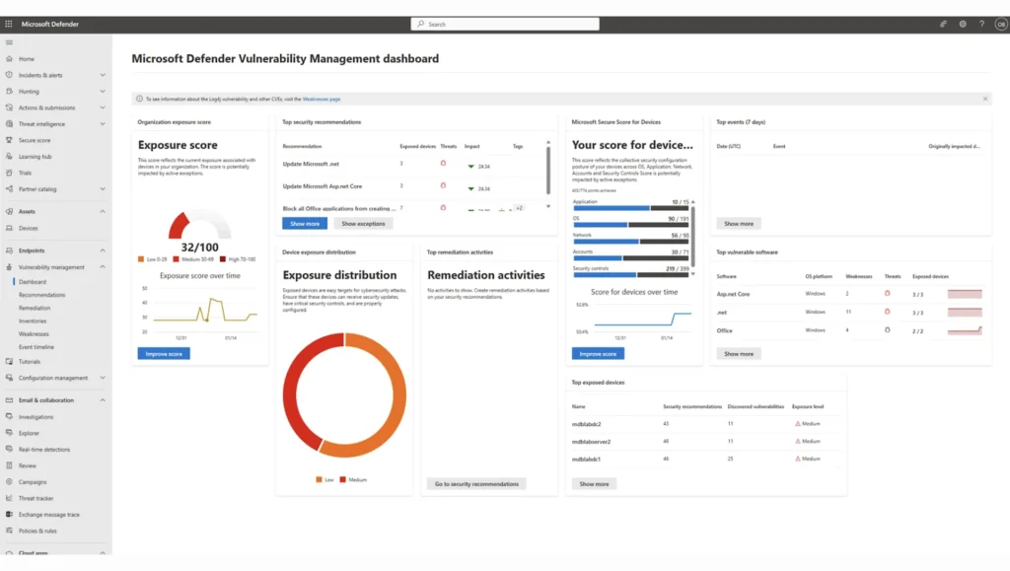Click the Learning hub icon
This screenshot has width=1010, height=571.
[9, 157]
